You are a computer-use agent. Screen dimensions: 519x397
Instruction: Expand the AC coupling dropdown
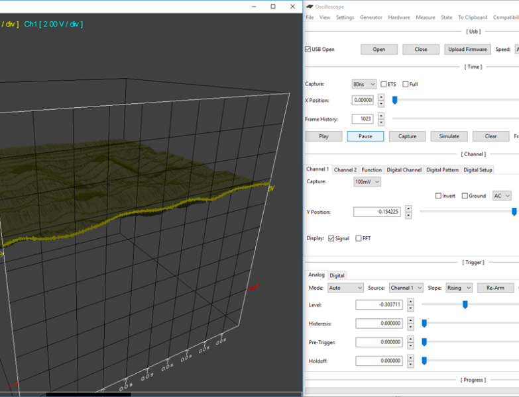point(502,196)
